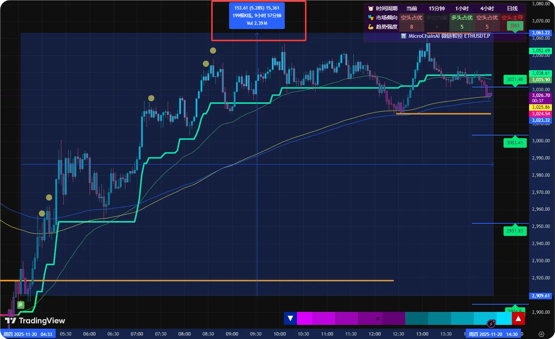
Task: Click the 3,038.61 price label
Action: tap(541, 73)
